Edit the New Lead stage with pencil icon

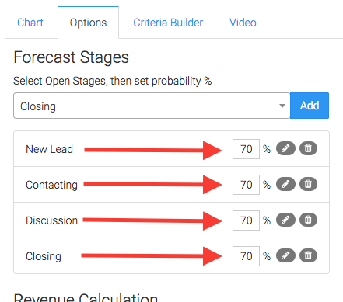(285, 148)
